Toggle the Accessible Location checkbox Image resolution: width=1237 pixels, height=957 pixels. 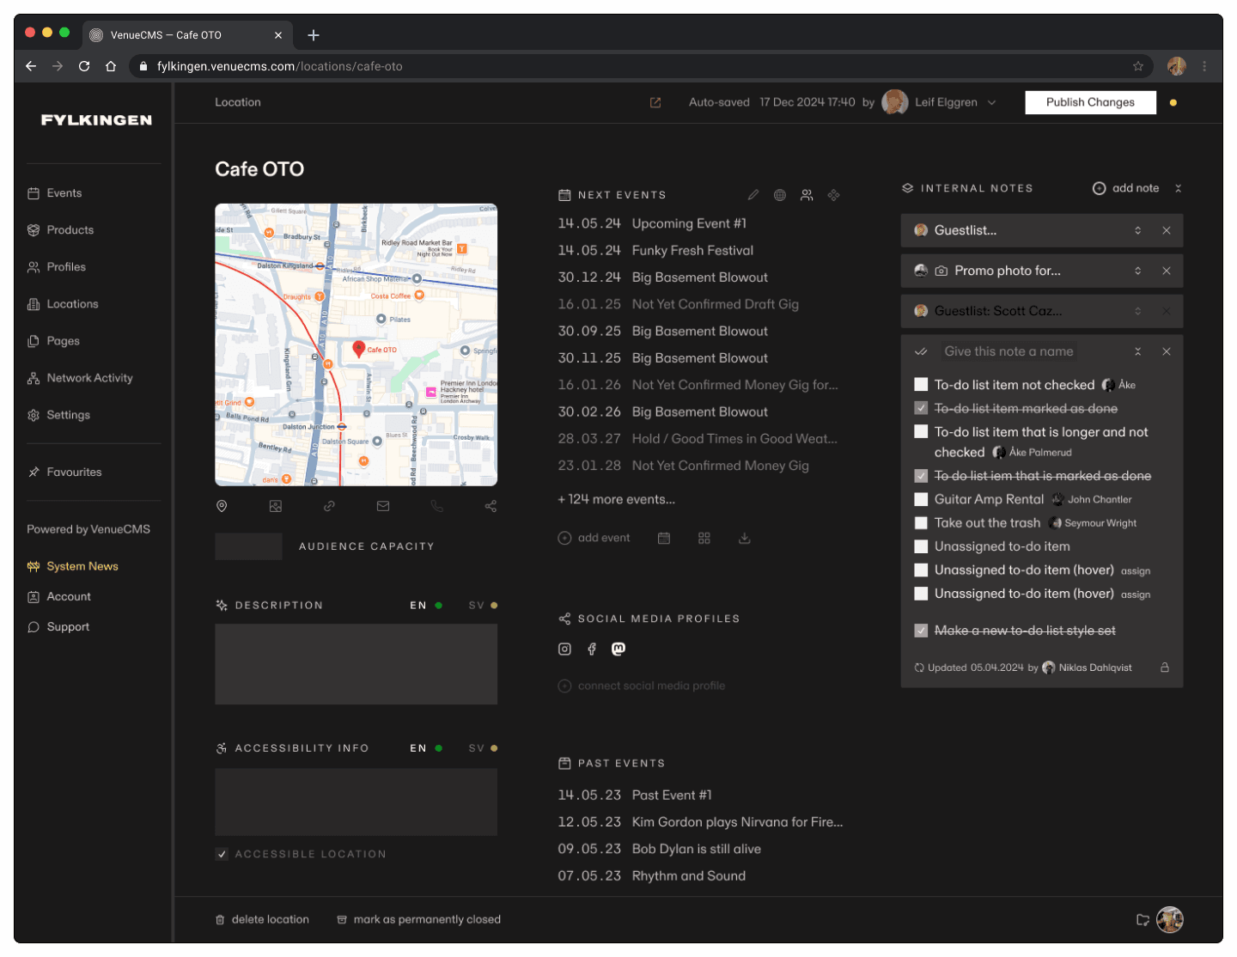(222, 854)
